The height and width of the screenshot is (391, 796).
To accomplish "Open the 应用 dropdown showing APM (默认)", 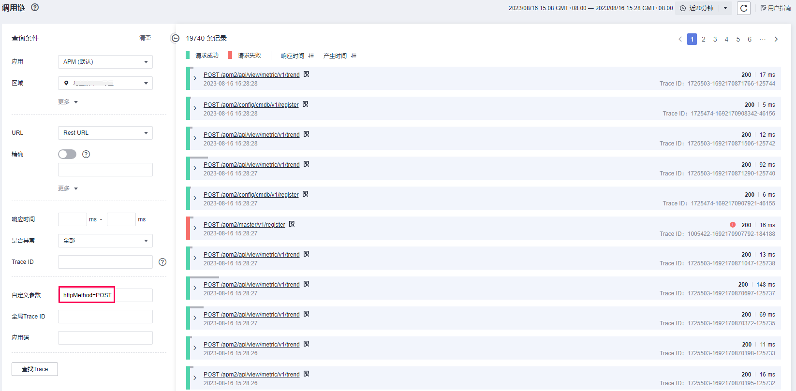I will tap(105, 62).
